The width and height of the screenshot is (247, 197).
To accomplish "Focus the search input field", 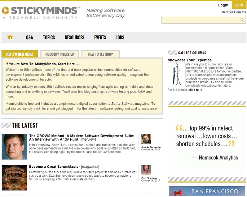I will point(200,20).
